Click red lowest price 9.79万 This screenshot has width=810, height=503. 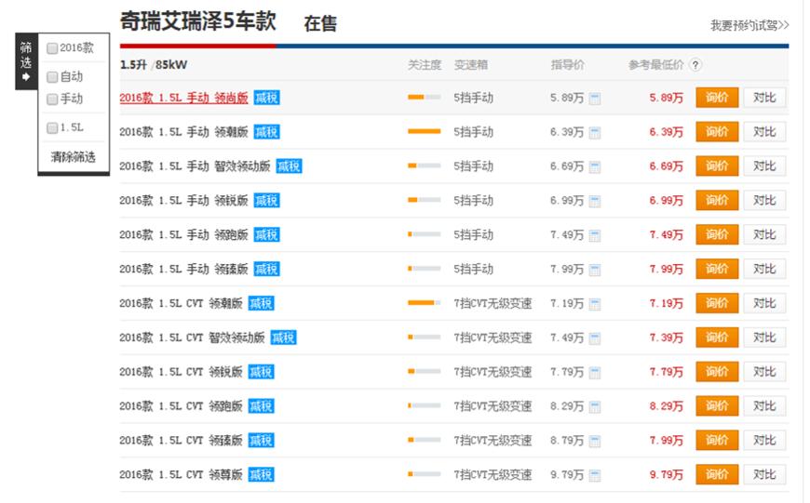(x=667, y=475)
